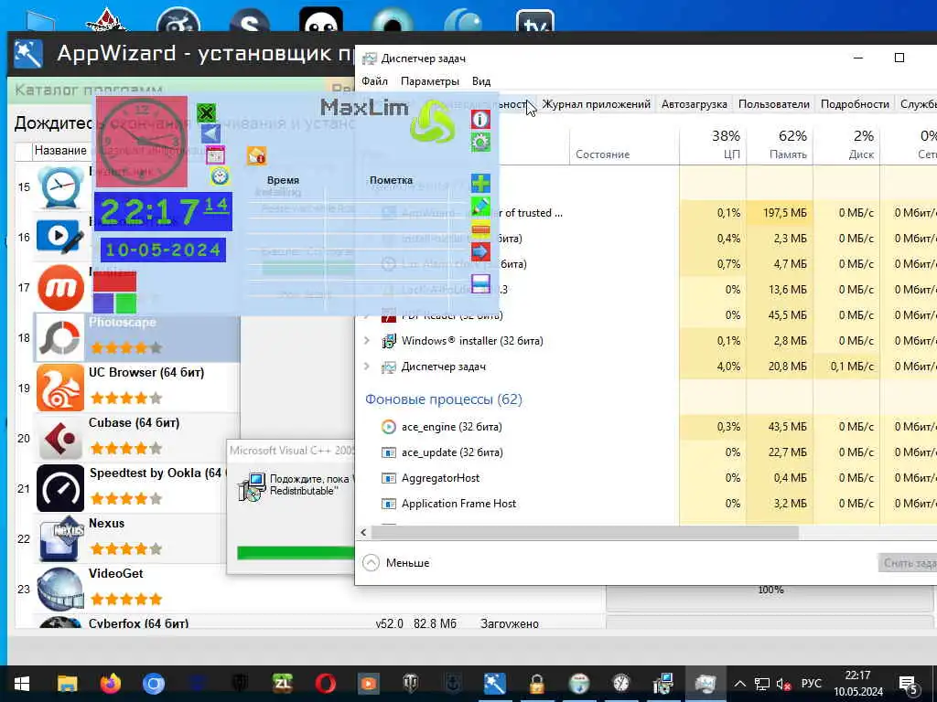Click the pencil edit icon in MaxLim widget

coord(480,206)
